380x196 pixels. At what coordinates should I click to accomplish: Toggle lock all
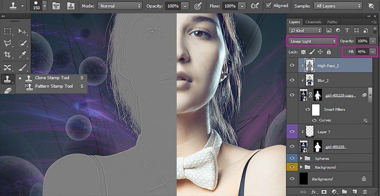(x=329, y=52)
